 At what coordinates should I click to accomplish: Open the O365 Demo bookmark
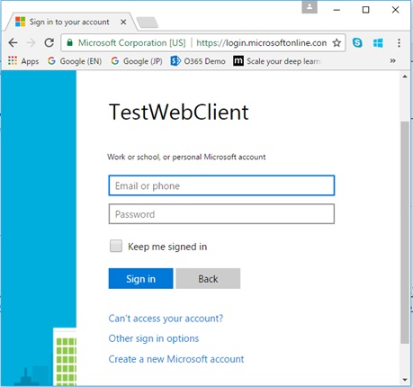(198, 61)
